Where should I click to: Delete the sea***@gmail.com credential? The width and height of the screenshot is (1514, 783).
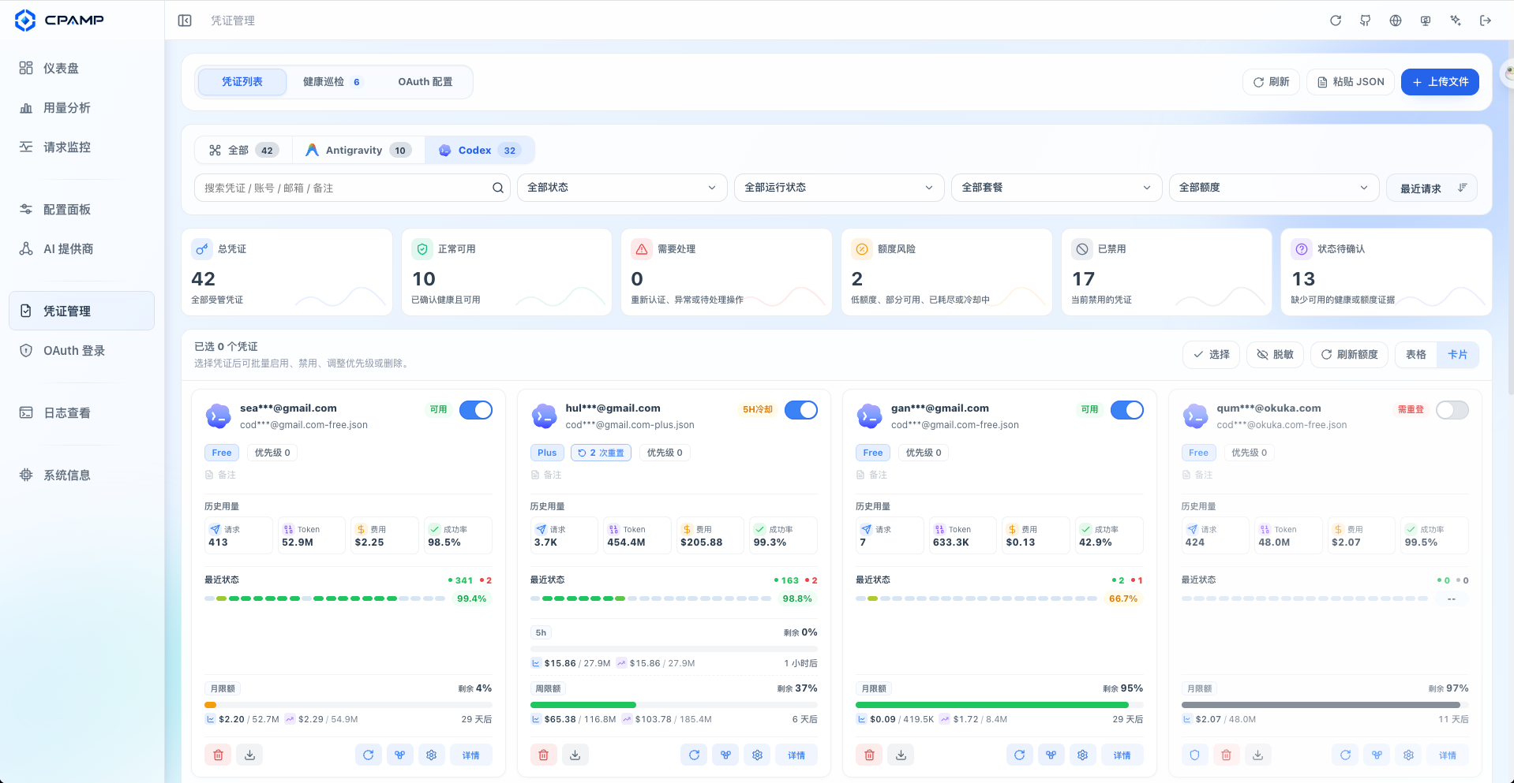click(x=218, y=755)
